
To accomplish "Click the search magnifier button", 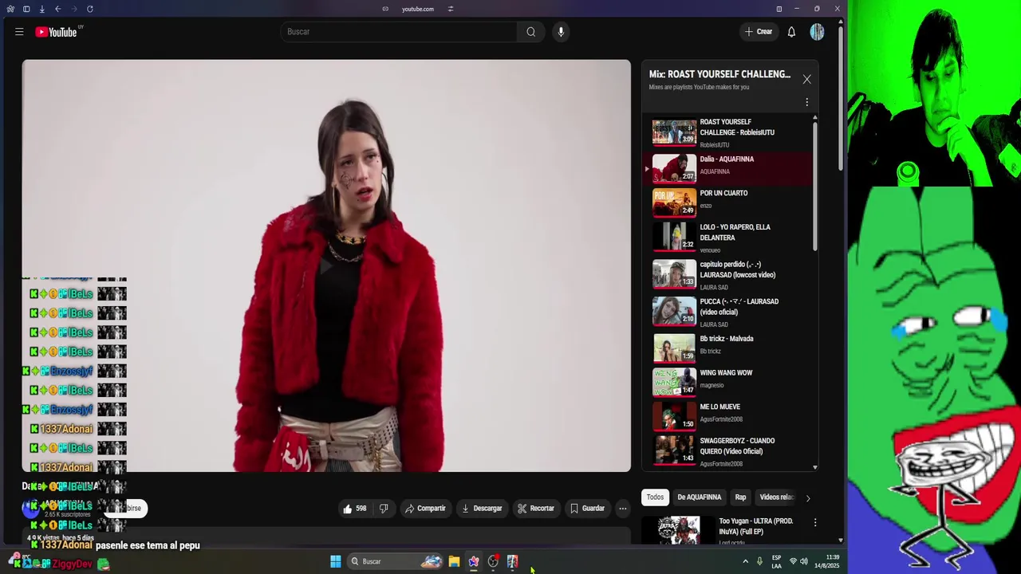I will pyautogui.click(x=531, y=32).
